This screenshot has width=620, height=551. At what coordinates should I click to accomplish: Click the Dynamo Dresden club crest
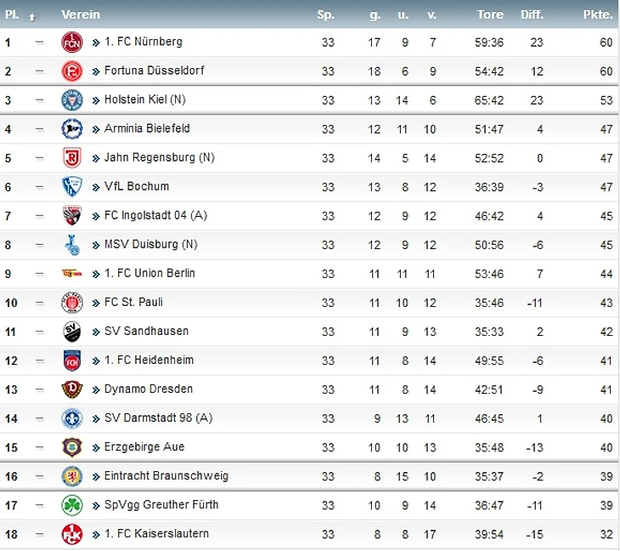(71, 389)
